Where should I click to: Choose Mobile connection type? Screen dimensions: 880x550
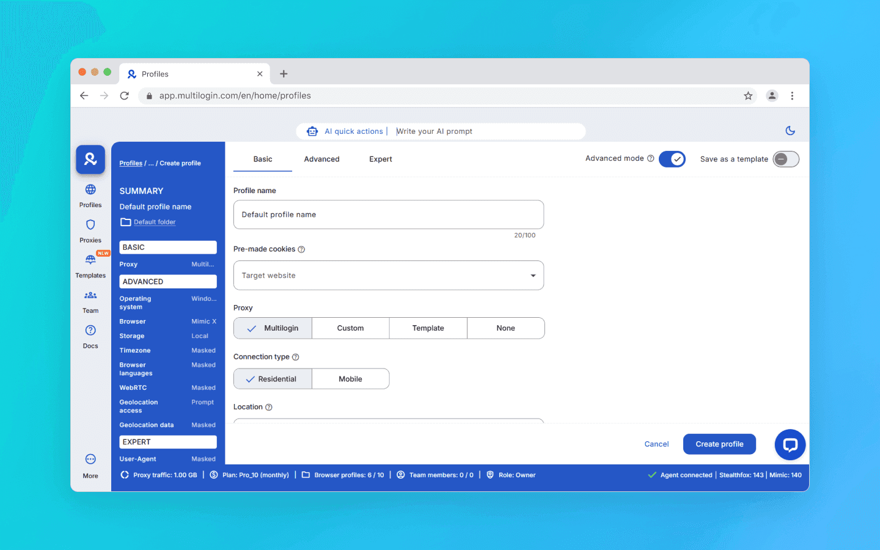tap(351, 379)
